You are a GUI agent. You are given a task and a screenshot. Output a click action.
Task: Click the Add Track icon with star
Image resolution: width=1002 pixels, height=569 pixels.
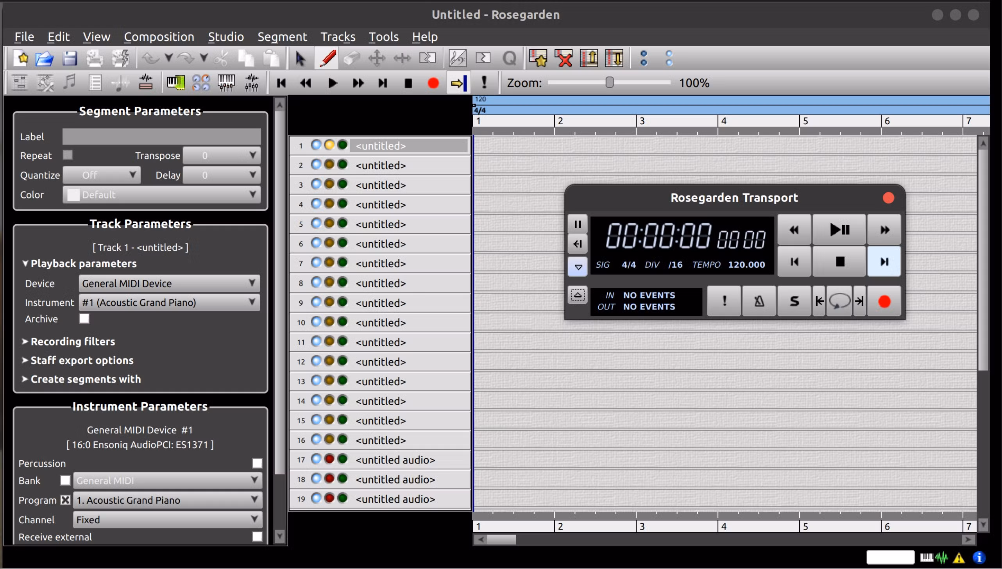pos(538,59)
